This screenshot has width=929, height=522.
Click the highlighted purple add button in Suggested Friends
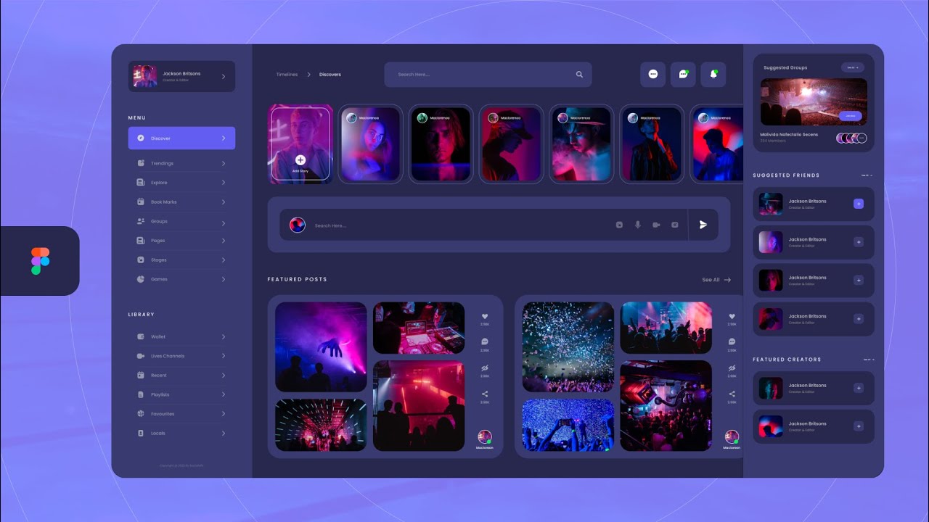859,204
